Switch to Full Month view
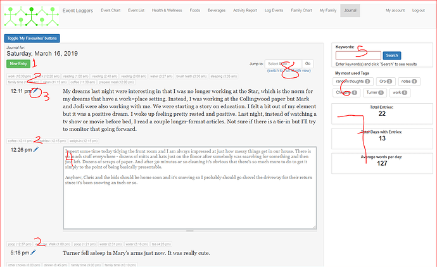This screenshot has height=267, width=437. pos(289,71)
